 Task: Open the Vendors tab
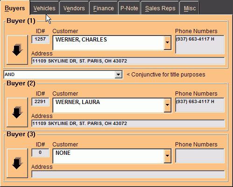(74, 8)
